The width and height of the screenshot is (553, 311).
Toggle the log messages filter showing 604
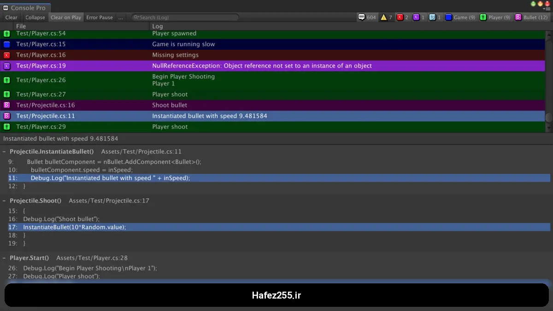tap(368, 18)
